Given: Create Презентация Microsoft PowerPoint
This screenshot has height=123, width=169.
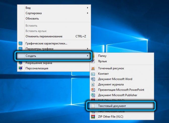Looking at the screenshot, I should [122, 90].
